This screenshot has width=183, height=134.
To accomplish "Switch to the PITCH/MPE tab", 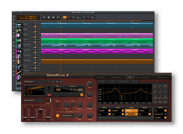I will point(161,77).
